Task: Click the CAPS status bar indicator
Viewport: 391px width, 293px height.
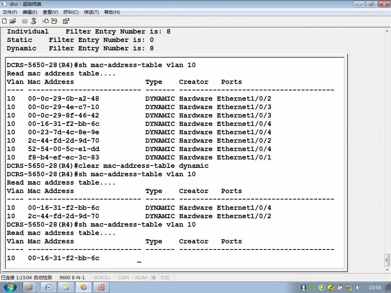Action: (124, 278)
